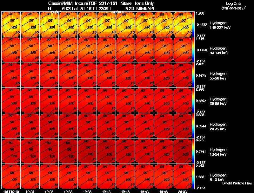This screenshot has width=254, height=193.
Task: Click the 'Ions Only' header text
Action: [144, 3]
